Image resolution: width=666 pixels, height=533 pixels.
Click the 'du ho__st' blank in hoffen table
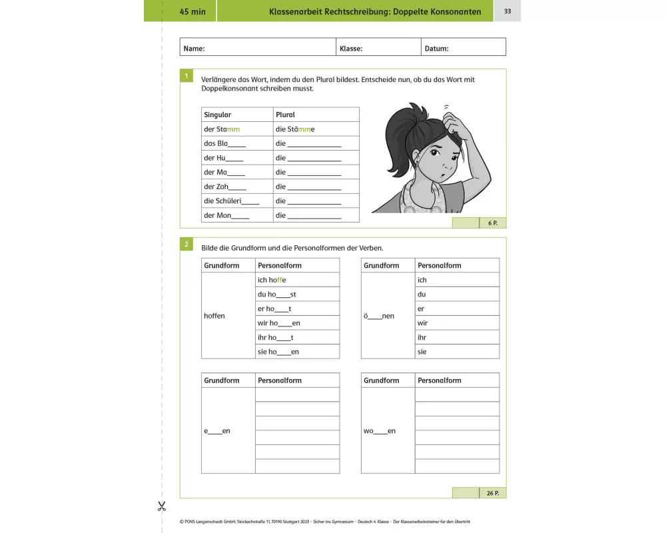[283, 294]
